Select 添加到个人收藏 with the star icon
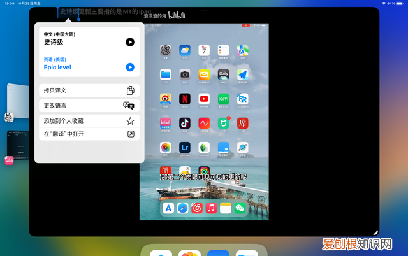This screenshot has width=408, height=256. point(89,121)
